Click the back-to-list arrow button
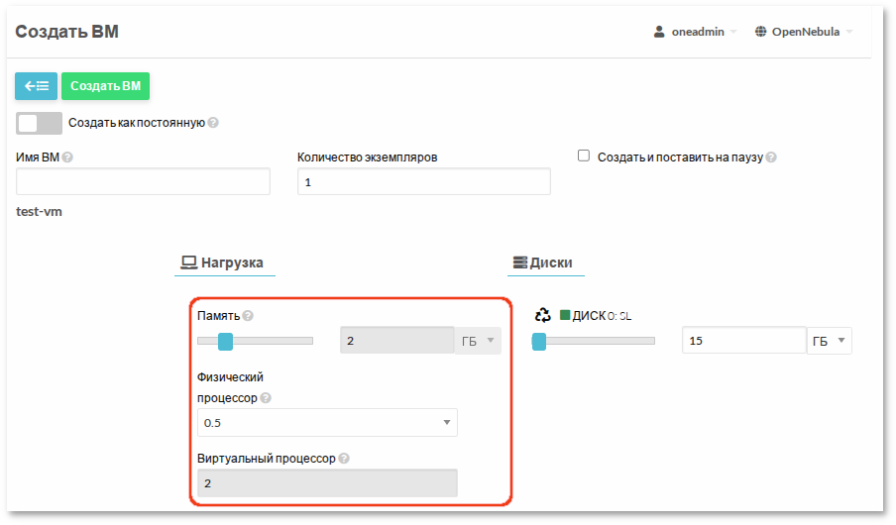The image size is (896, 525). tap(36, 86)
